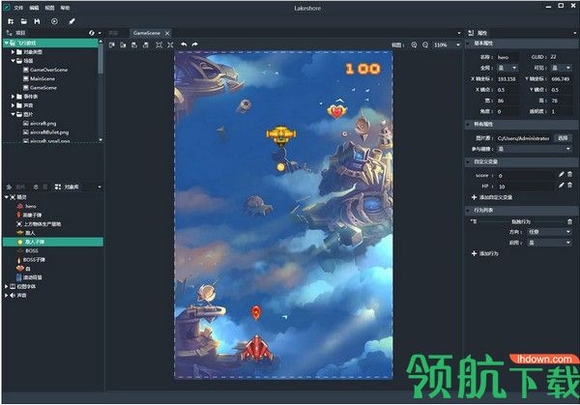Undo the last scene edit
This screenshot has width=580, height=405.
[184, 44]
